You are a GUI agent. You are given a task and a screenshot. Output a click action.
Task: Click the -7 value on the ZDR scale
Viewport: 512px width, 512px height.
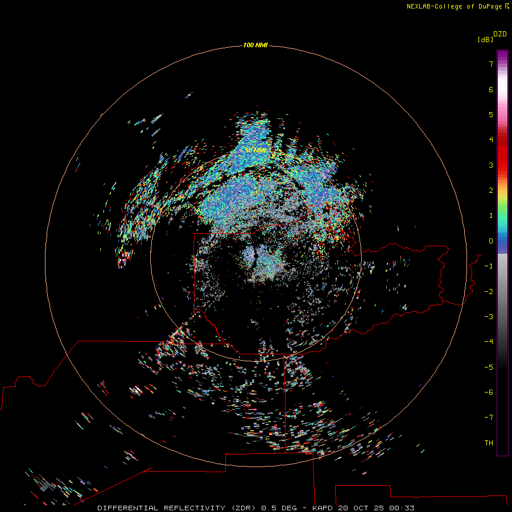[489, 418]
